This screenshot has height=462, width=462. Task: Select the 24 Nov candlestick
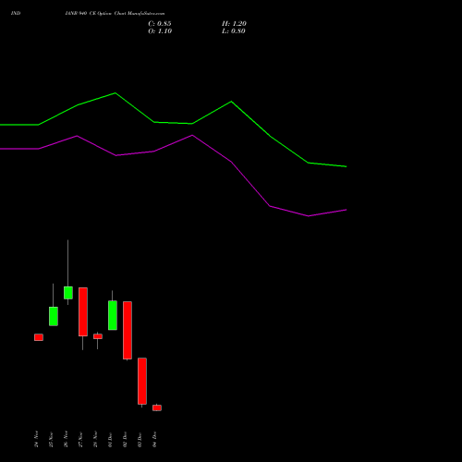click(x=39, y=337)
